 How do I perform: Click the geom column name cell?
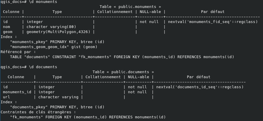coord(8,32)
